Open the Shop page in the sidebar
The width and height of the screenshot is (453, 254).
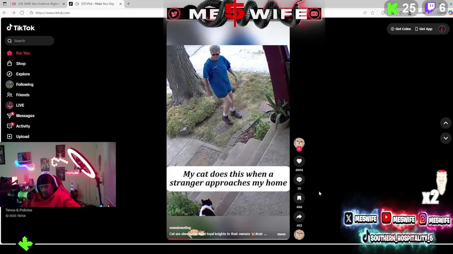[x=16, y=64]
